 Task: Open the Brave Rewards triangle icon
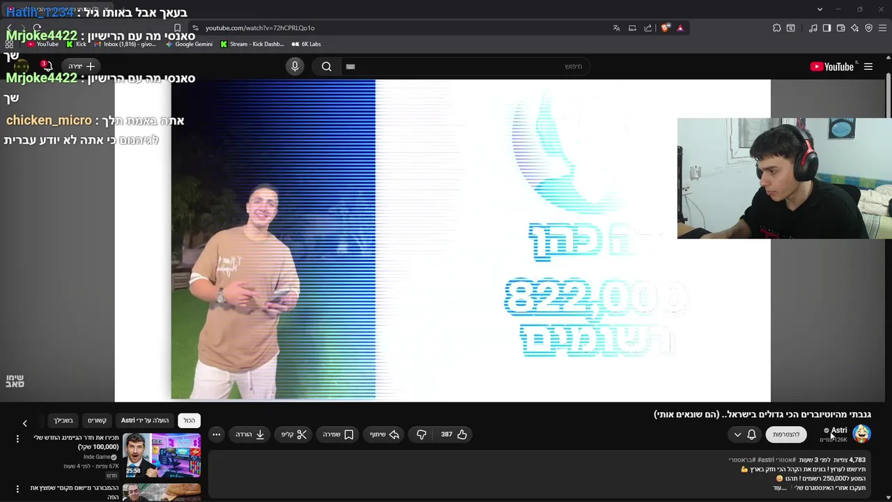pyautogui.click(x=680, y=28)
